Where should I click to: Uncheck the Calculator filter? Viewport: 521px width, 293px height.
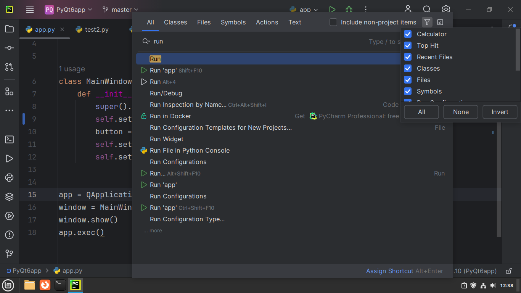click(408, 34)
